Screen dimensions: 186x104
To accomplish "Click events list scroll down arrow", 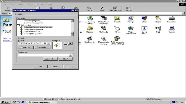I will coord(72,35).
